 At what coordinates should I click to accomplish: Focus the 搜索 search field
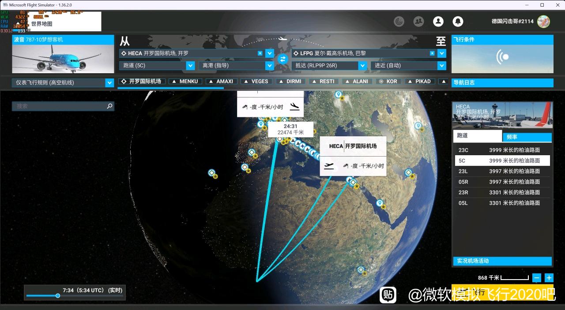point(63,106)
